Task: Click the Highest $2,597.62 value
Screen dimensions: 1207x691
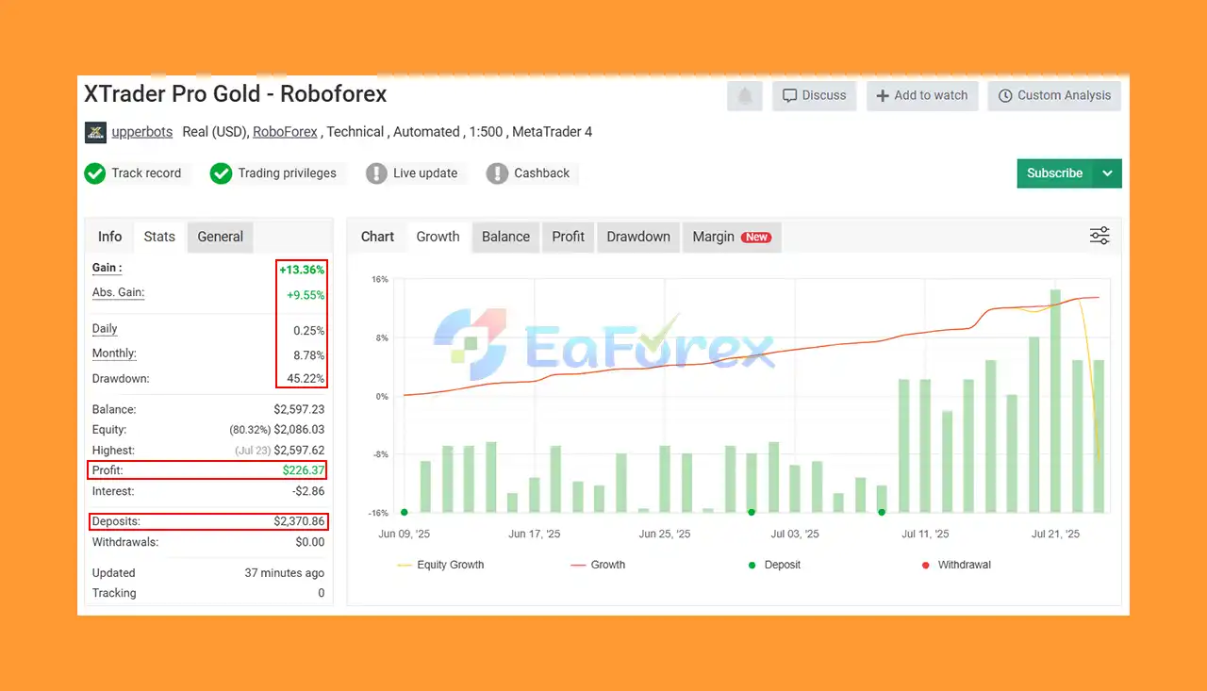Action: pos(299,451)
